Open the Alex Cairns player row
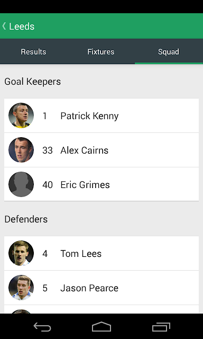The width and height of the screenshot is (203, 339). tap(101, 150)
